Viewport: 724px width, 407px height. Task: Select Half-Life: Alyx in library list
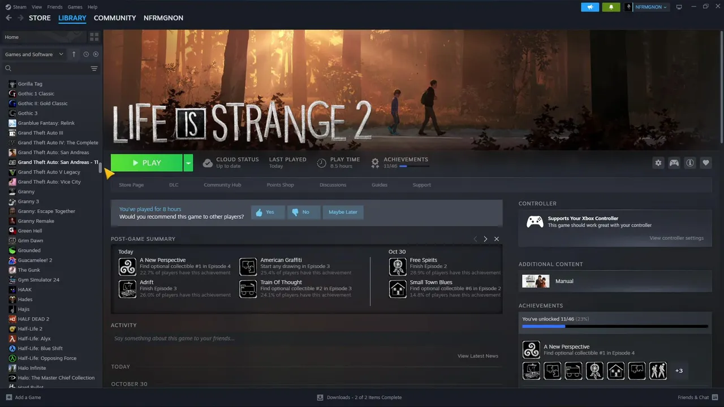coord(34,339)
